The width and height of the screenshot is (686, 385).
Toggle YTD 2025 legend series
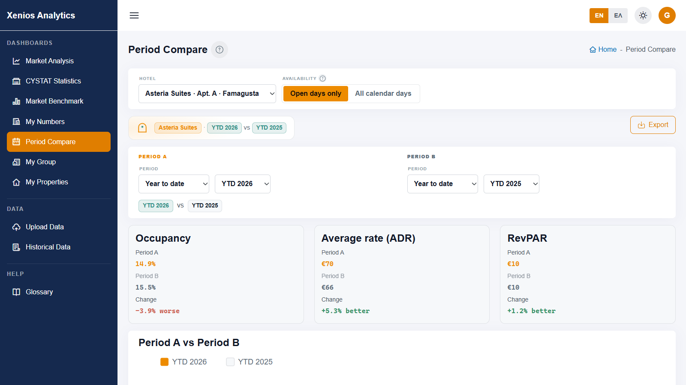pos(250,362)
